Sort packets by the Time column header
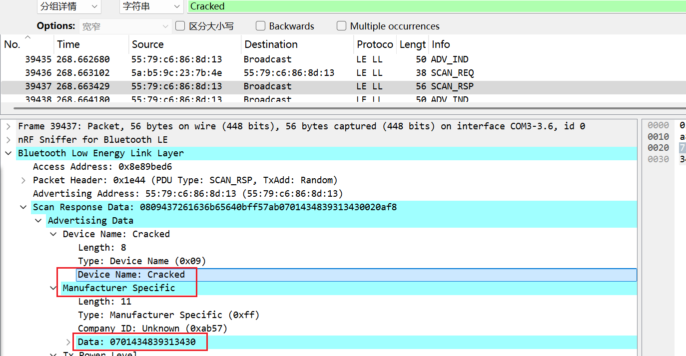Screen dimensions: 686x356 [x=68, y=44]
